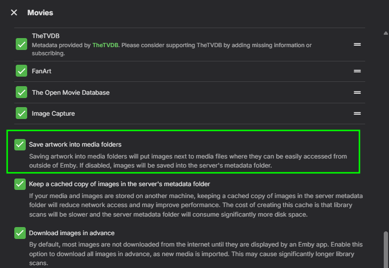The height and width of the screenshot is (268, 389).
Task: Click the Movies dialog title
Action: click(x=40, y=12)
